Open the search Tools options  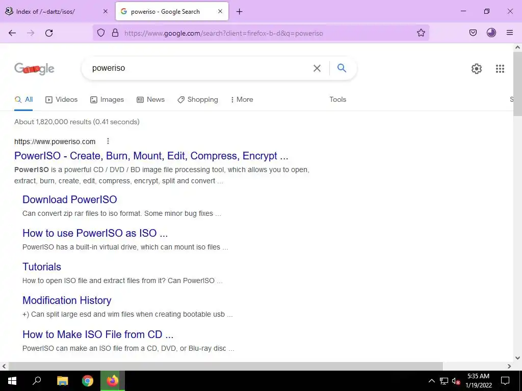337,99
